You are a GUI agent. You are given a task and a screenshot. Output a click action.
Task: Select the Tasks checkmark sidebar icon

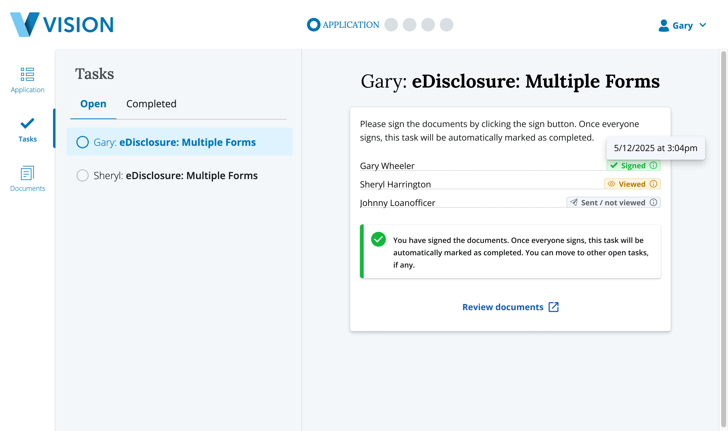click(27, 124)
